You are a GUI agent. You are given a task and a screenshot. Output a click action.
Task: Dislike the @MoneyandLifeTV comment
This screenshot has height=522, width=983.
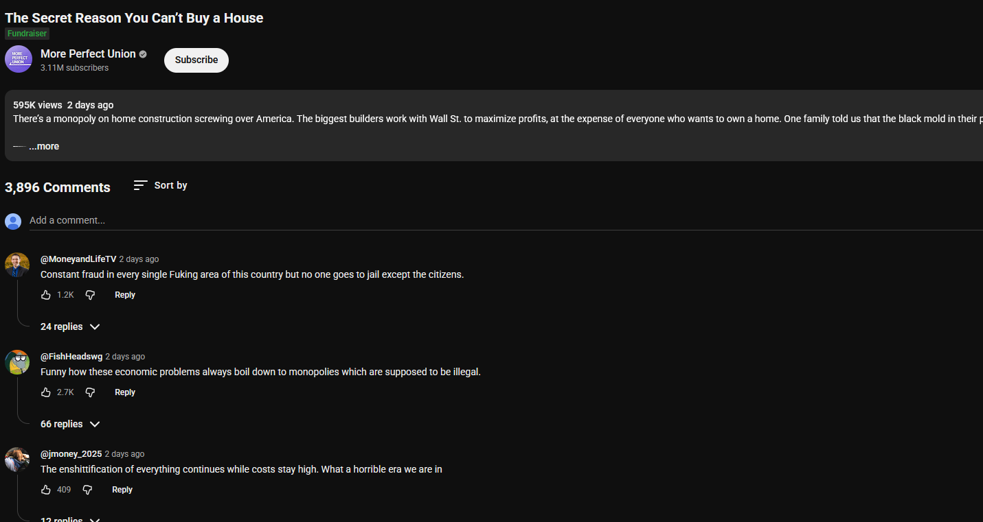[x=90, y=295]
